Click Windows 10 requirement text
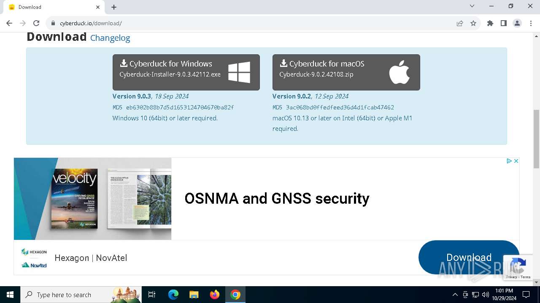This screenshot has width=540, height=303. [x=165, y=118]
